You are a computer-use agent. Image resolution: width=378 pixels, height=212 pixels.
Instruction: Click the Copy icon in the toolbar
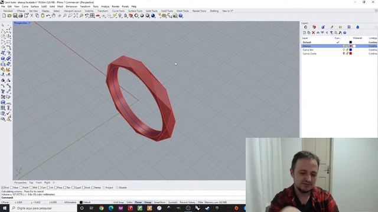(x=37, y=16)
